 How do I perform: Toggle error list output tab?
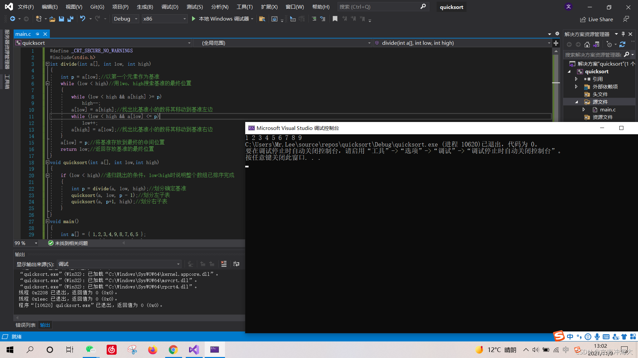click(24, 325)
